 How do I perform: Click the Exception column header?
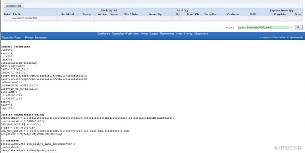211,14
